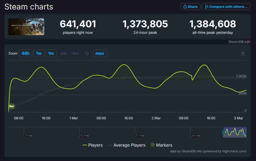This screenshot has height=161, width=256.
Task: Click the Rel release marker on chart
Action: (12, 106)
